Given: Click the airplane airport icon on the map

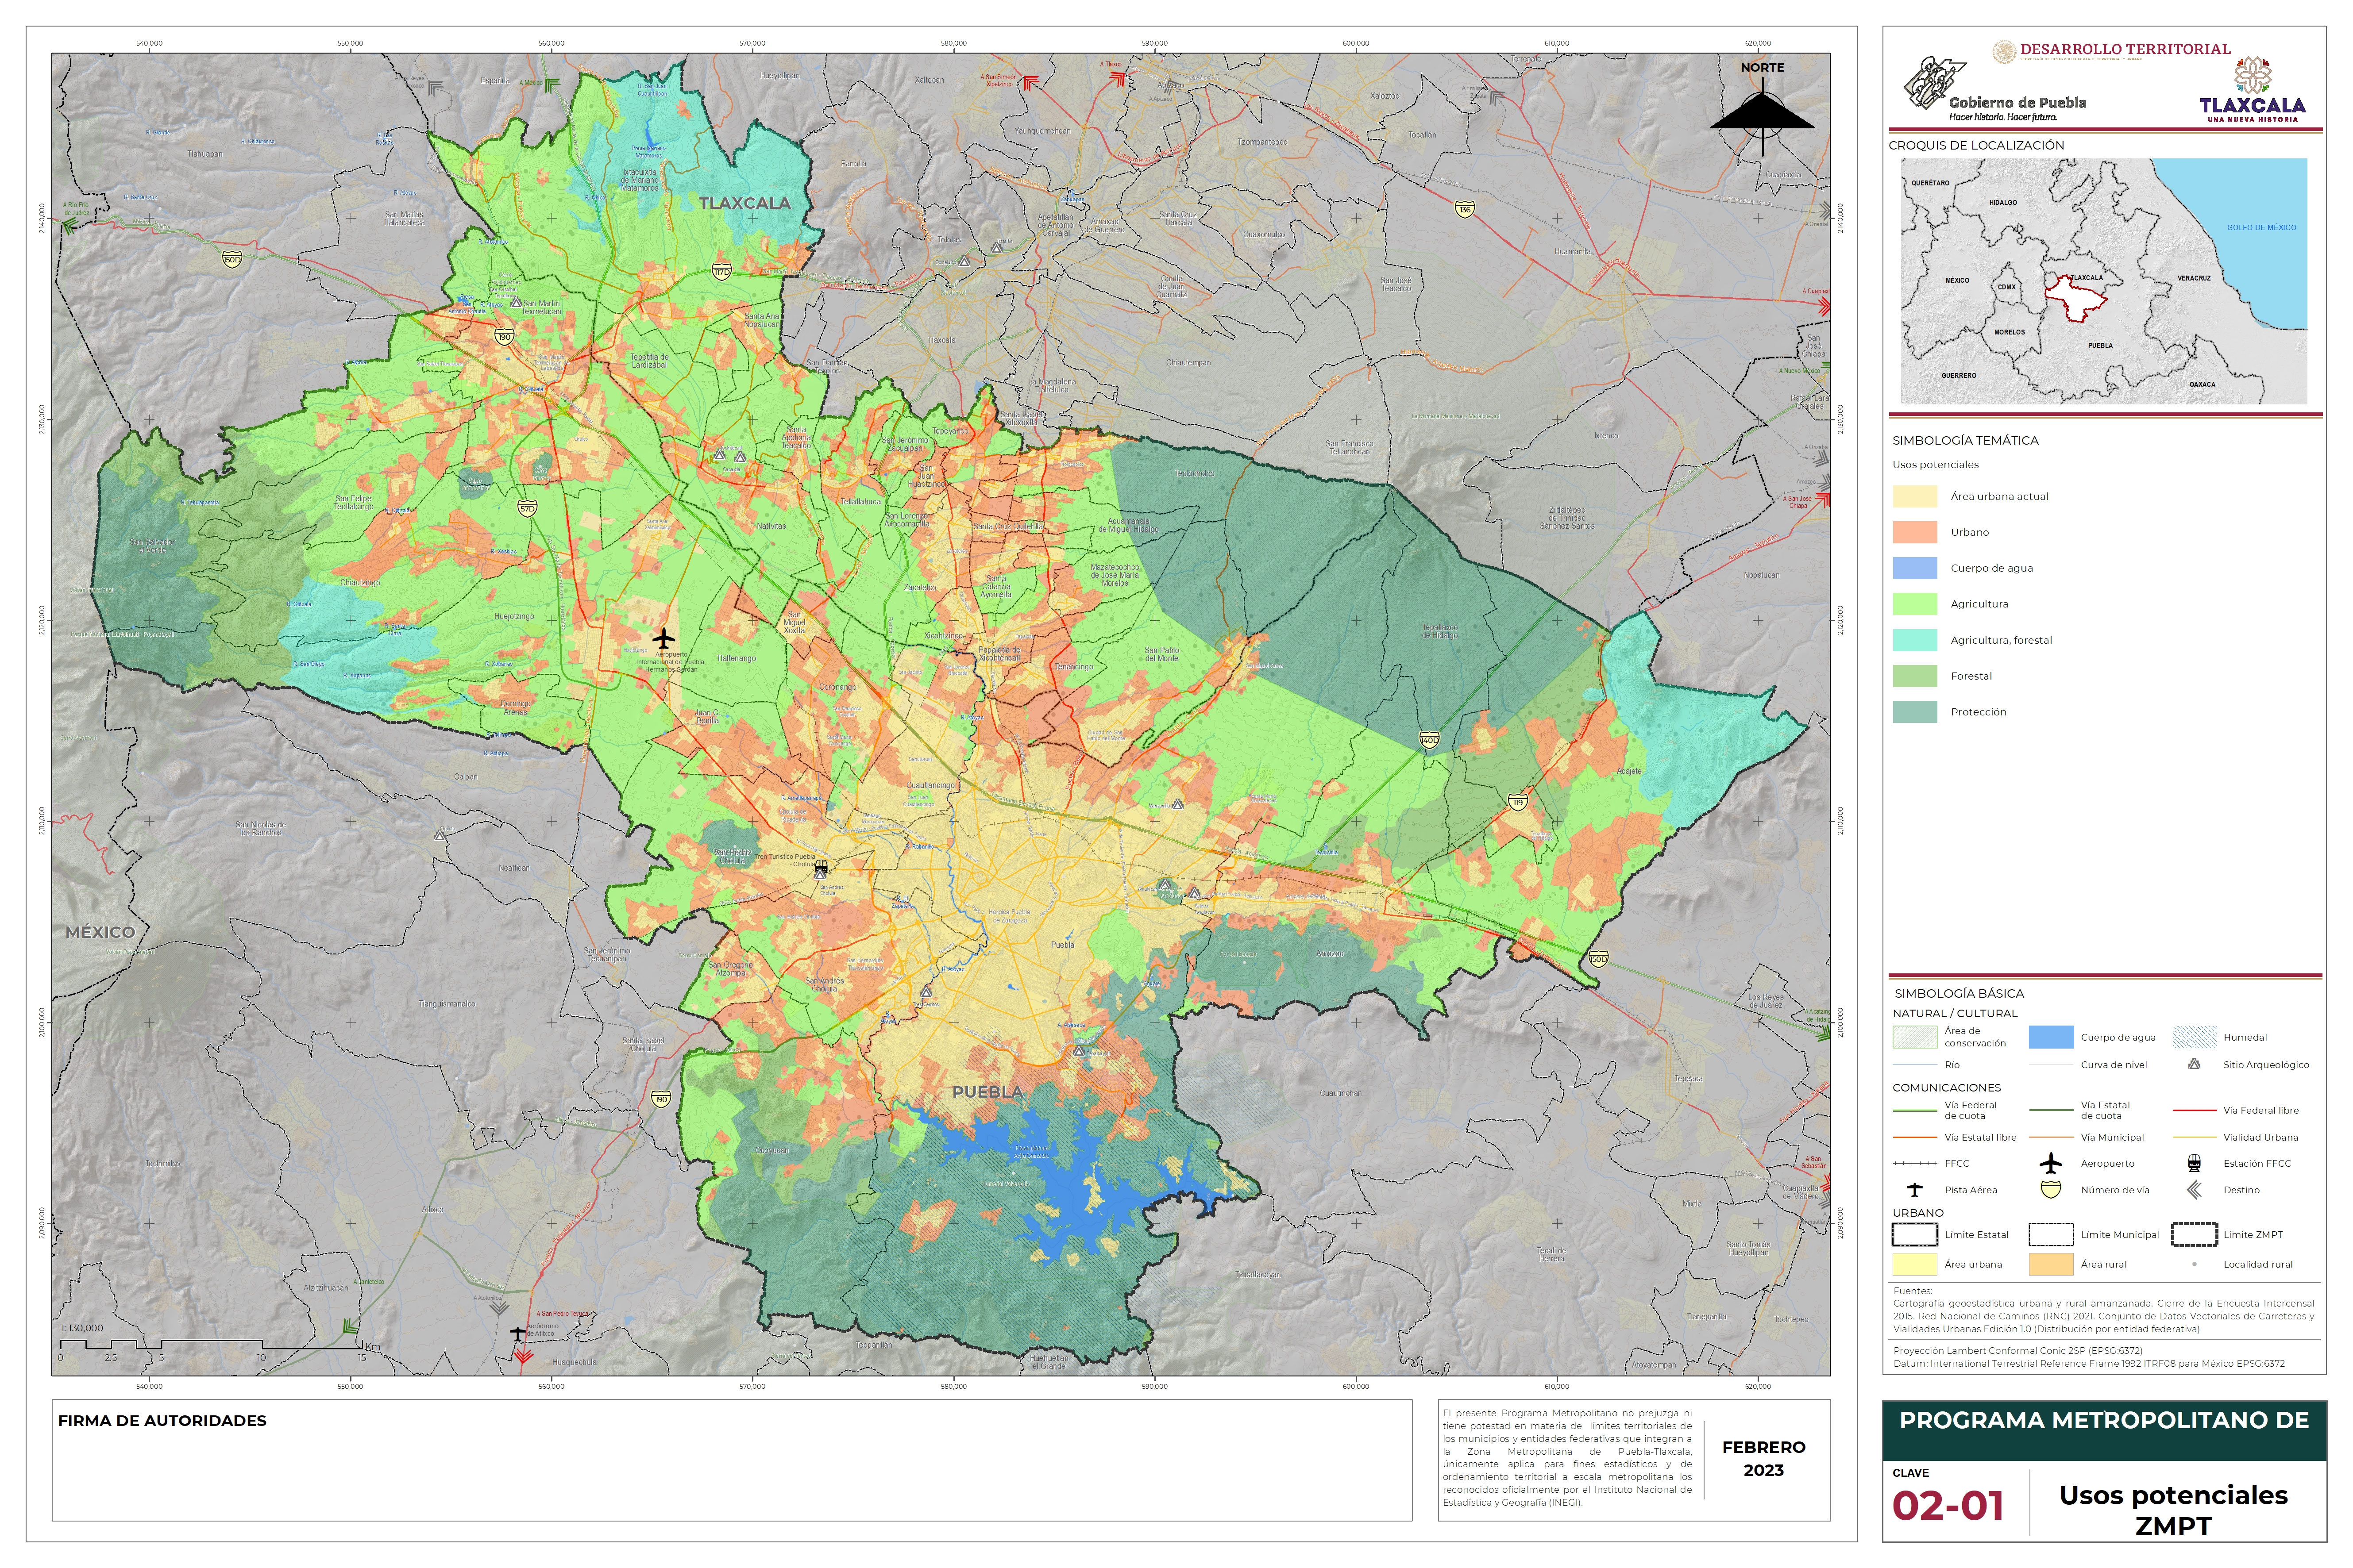Looking at the screenshot, I should (663, 638).
